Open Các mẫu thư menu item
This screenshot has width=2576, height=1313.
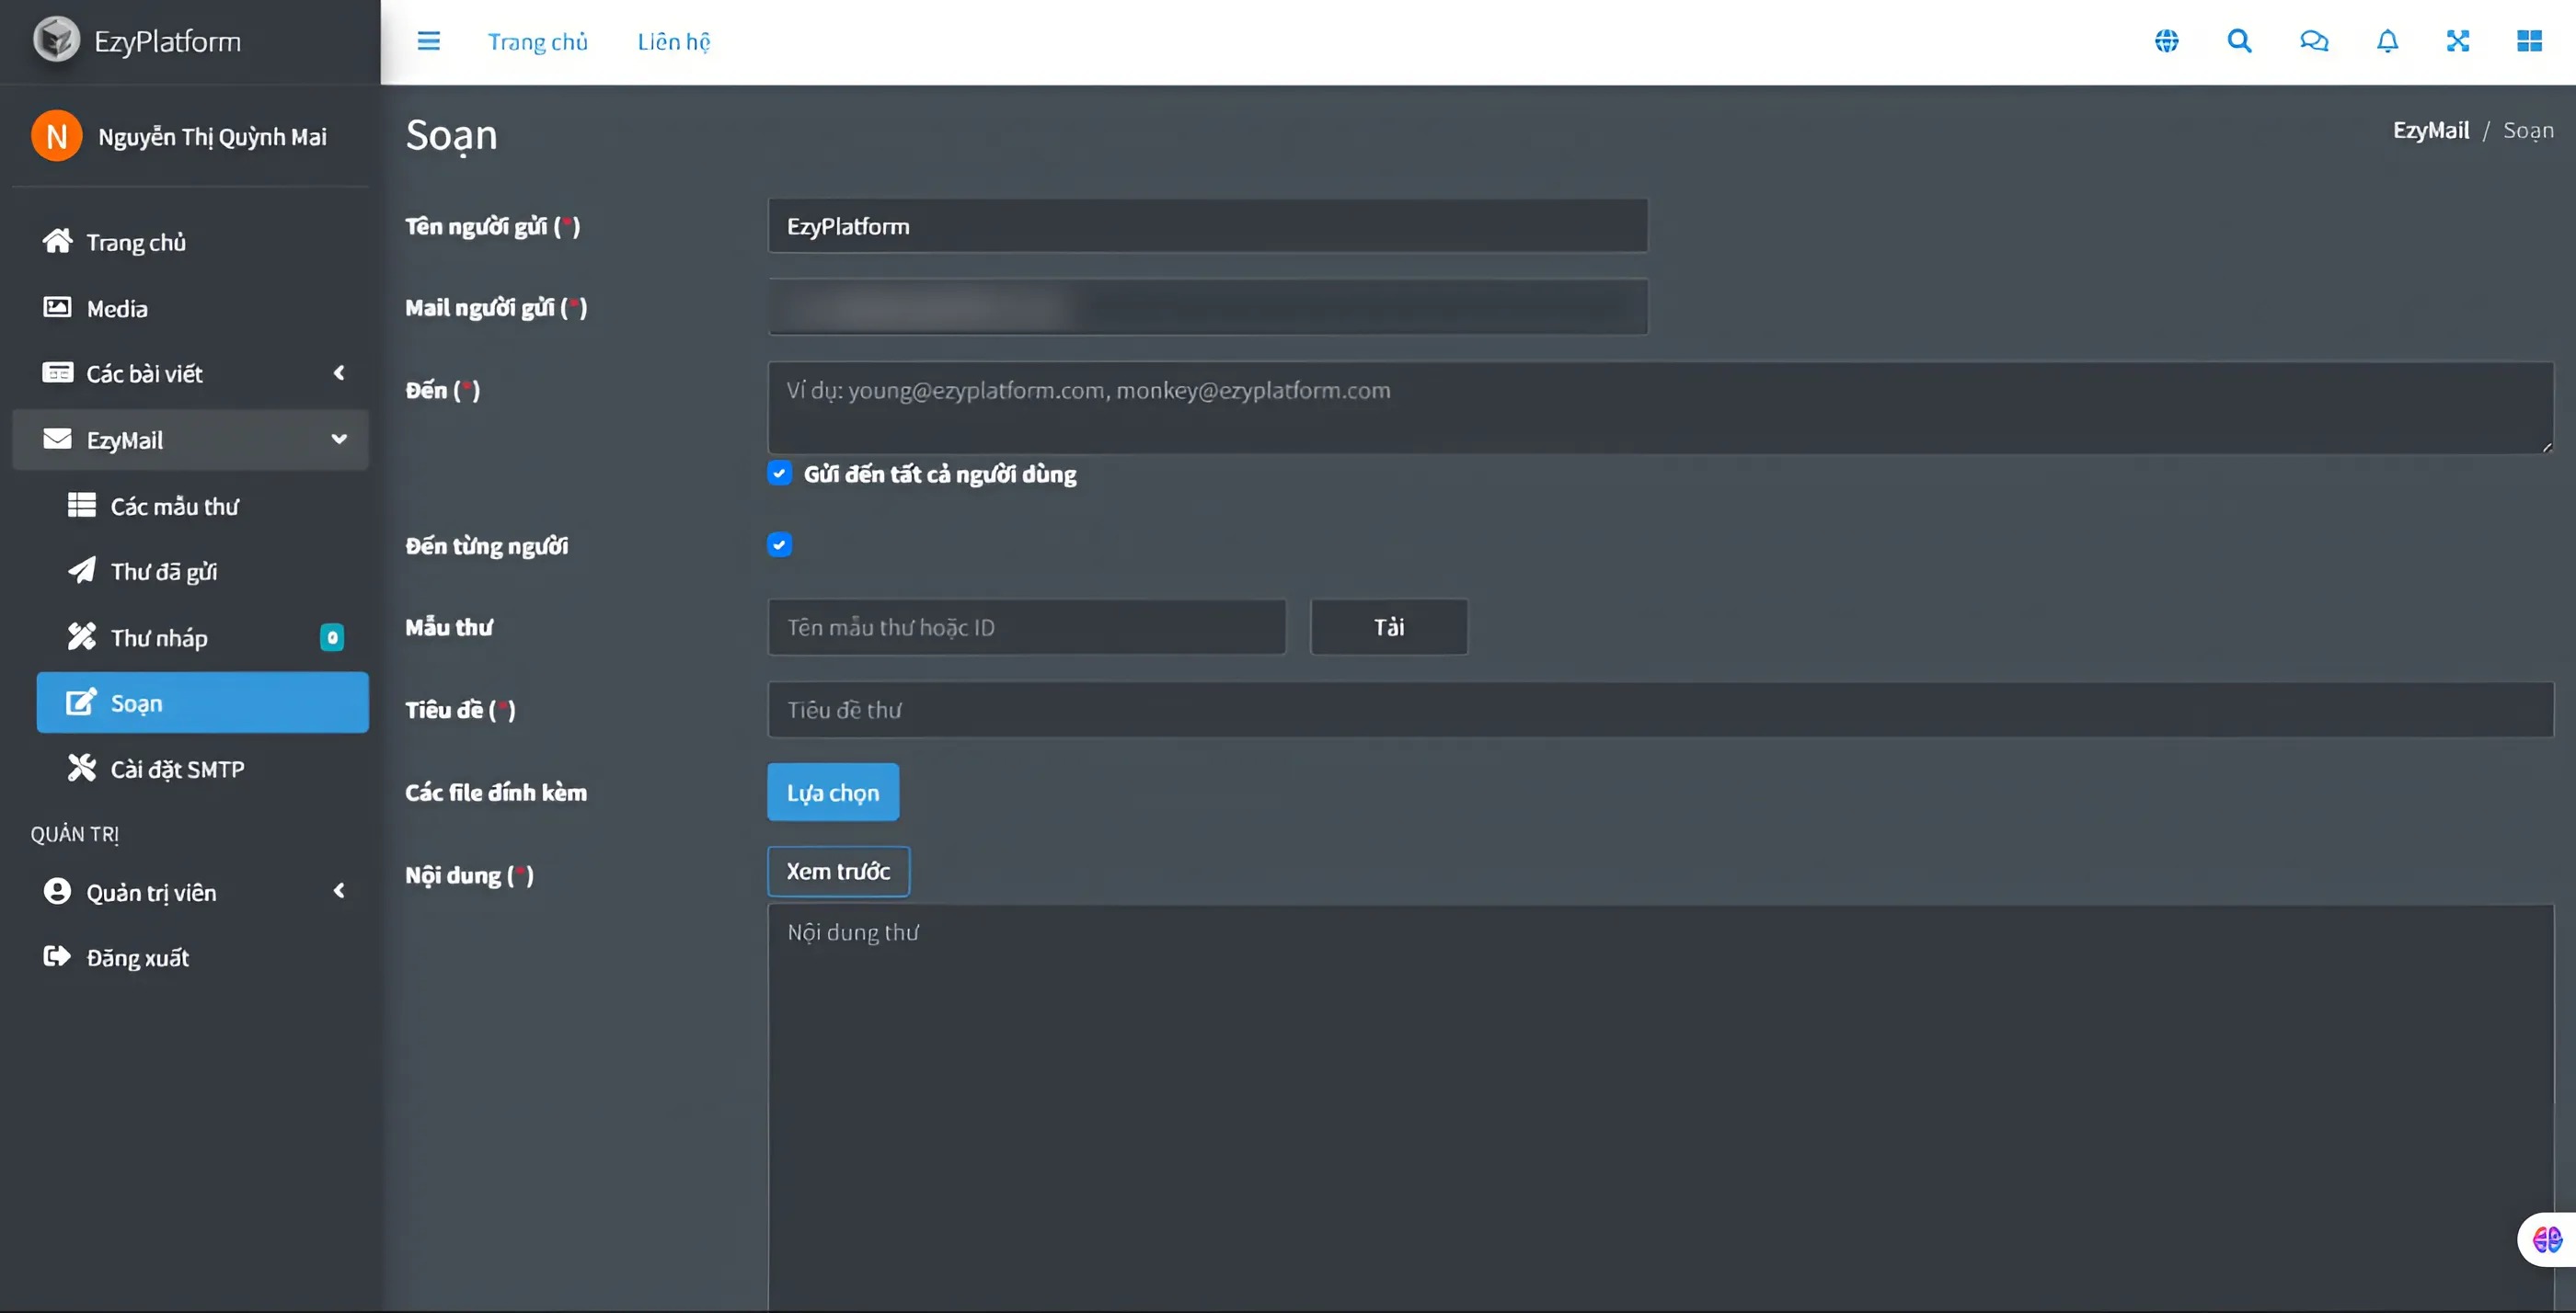point(202,506)
